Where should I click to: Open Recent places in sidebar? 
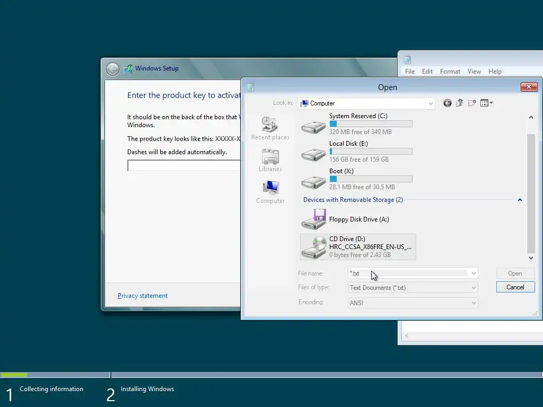(x=270, y=128)
